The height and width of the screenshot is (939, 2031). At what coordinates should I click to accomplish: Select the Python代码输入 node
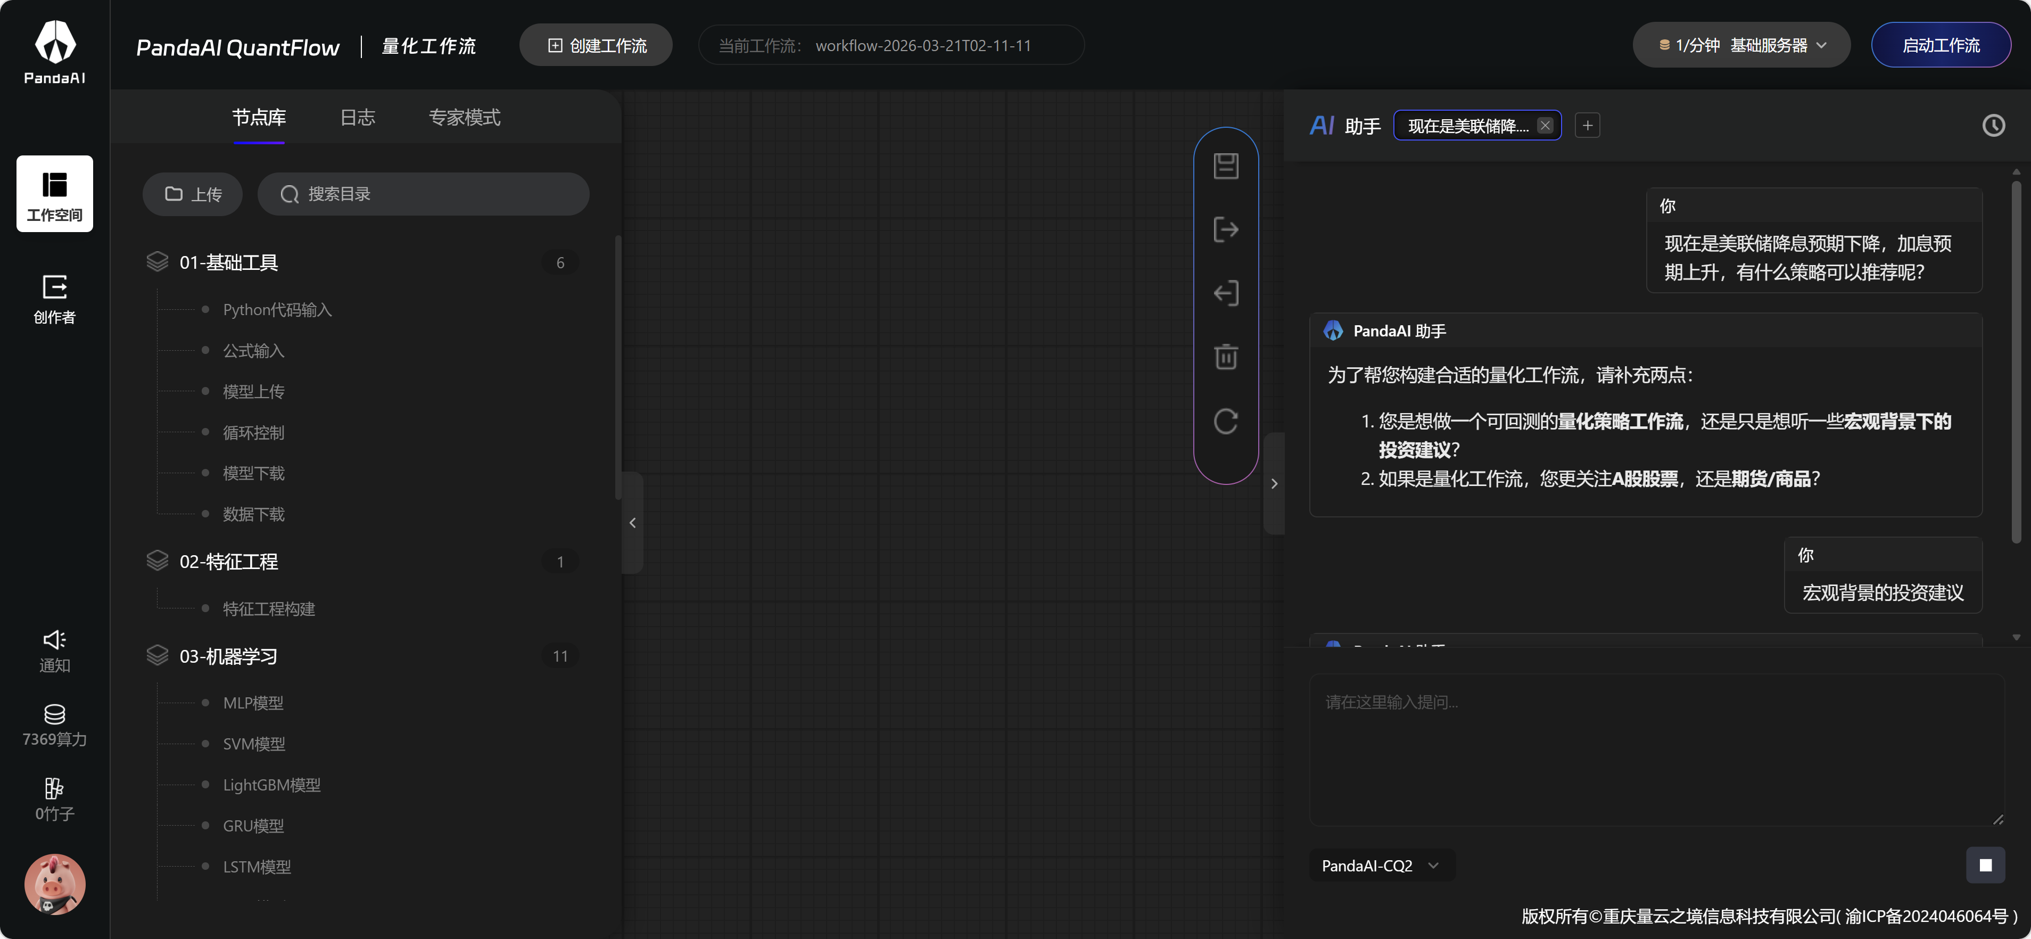[x=277, y=310]
